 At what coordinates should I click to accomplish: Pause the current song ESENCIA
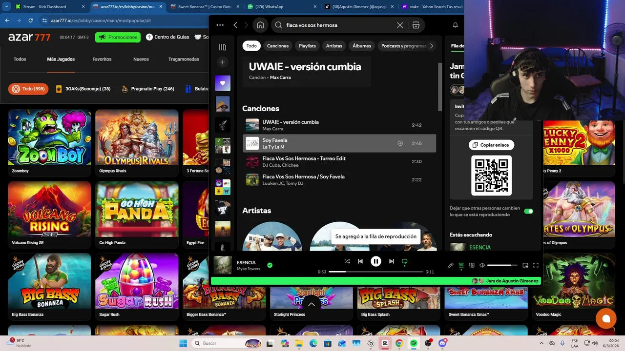375,261
